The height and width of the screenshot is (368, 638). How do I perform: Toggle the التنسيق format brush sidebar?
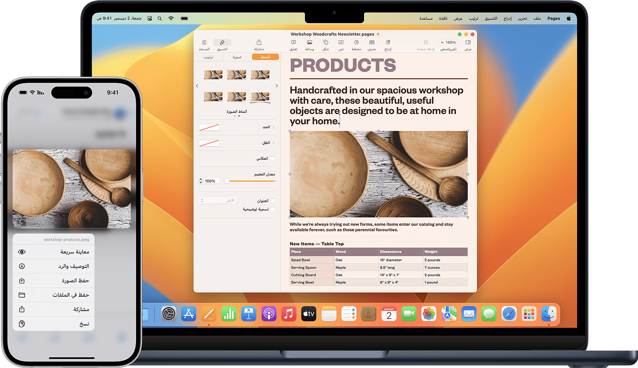coord(222,45)
